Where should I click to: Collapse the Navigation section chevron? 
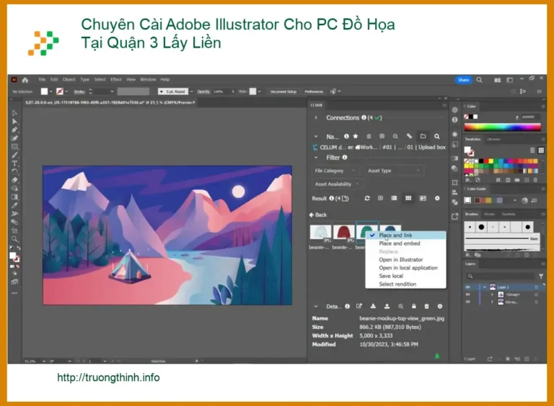(x=316, y=136)
